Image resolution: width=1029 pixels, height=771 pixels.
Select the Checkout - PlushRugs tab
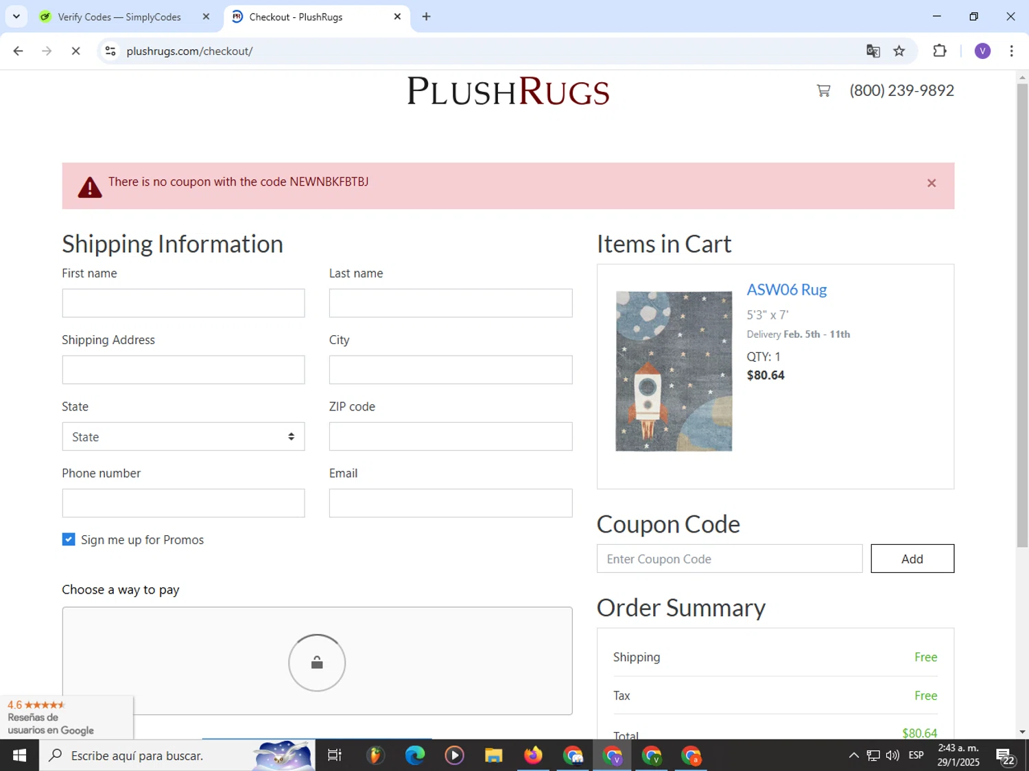pos(296,17)
